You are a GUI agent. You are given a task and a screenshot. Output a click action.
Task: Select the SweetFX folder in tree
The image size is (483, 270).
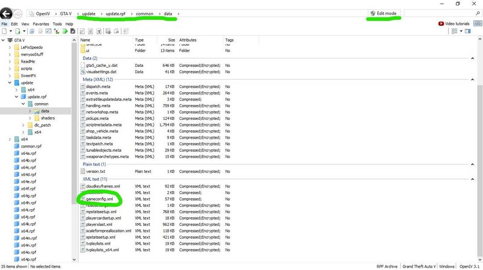tap(28, 76)
